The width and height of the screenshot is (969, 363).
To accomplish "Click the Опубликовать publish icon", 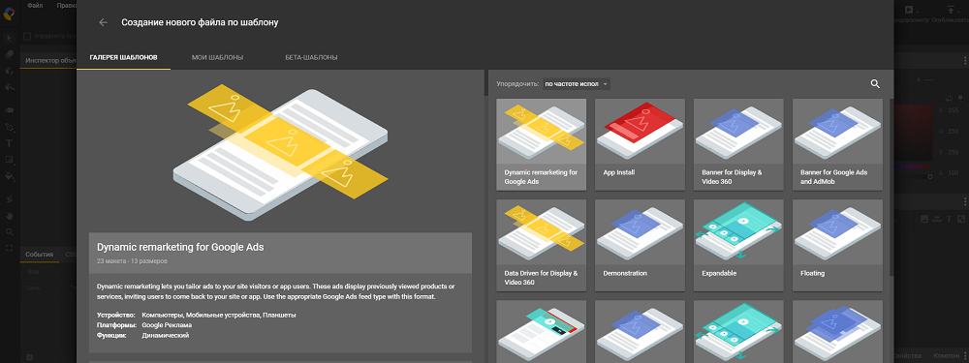I will [x=951, y=10].
